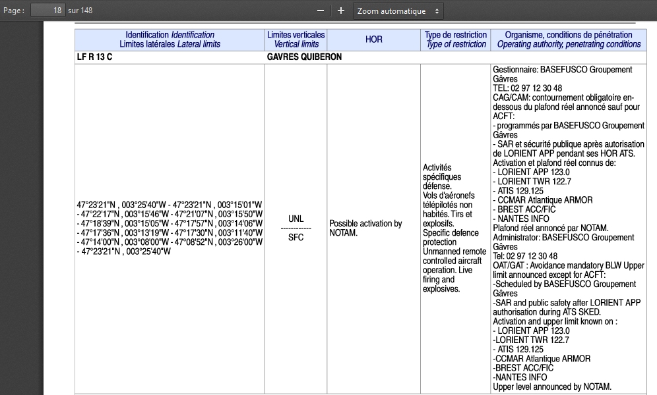
Task: Click the 'Activités spécifiques défense.' text
Action: pos(442,177)
